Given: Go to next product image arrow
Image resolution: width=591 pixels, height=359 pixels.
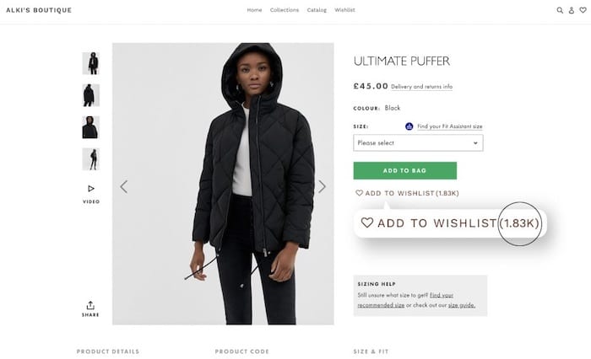Looking at the screenshot, I should [x=322, y=186].
